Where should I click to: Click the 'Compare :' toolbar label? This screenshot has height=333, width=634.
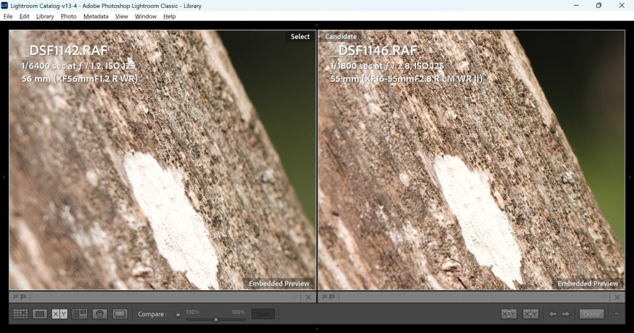coord(152,314)
